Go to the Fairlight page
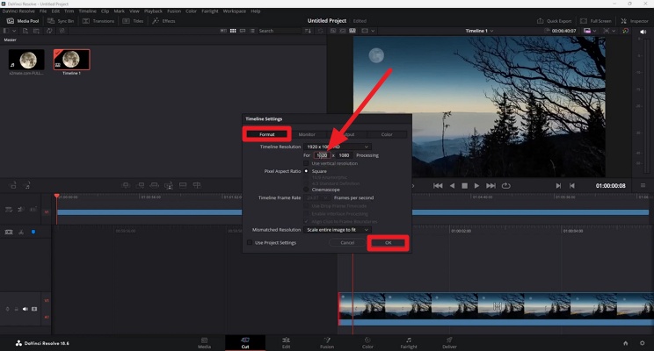654x351 pixels. 409,343
